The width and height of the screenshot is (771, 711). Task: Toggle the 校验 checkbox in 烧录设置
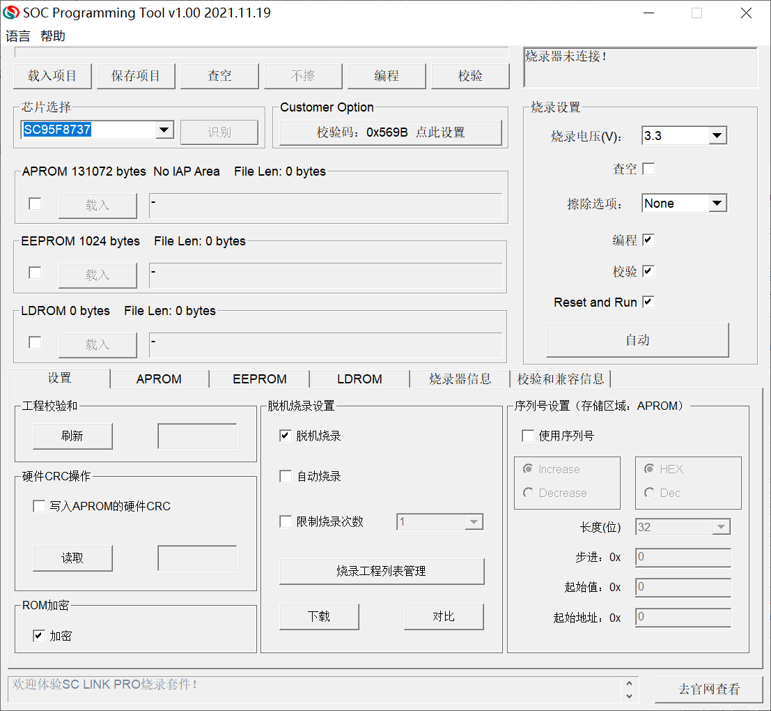648,271
